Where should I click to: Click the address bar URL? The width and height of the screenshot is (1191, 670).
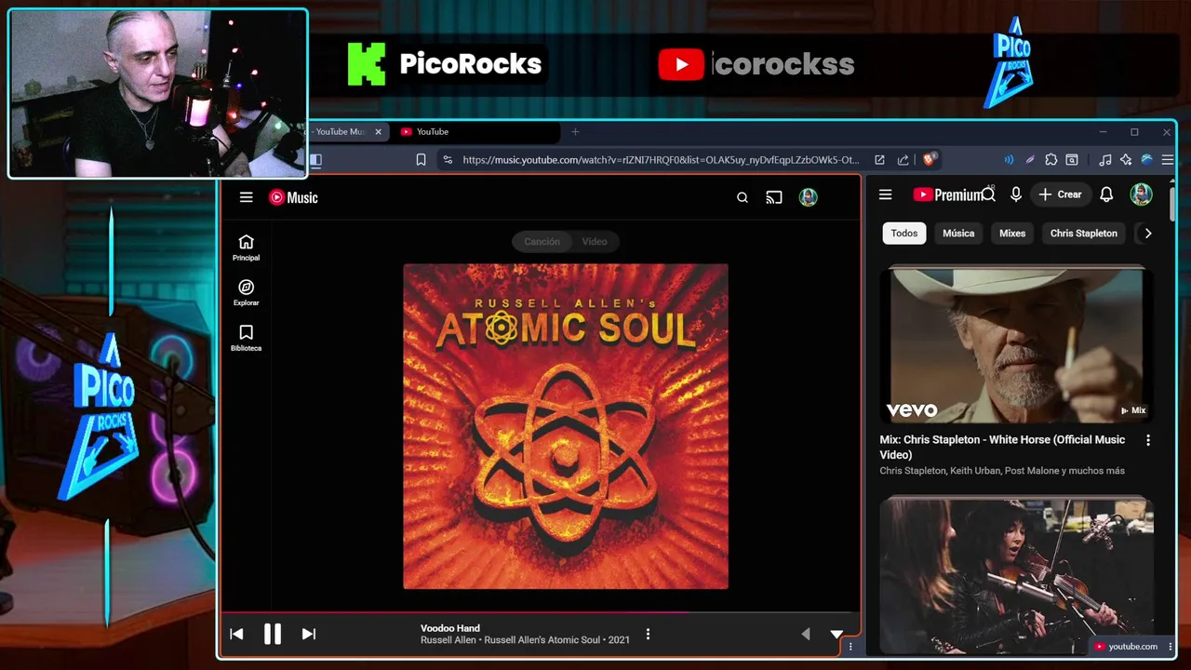coord(661,160)
